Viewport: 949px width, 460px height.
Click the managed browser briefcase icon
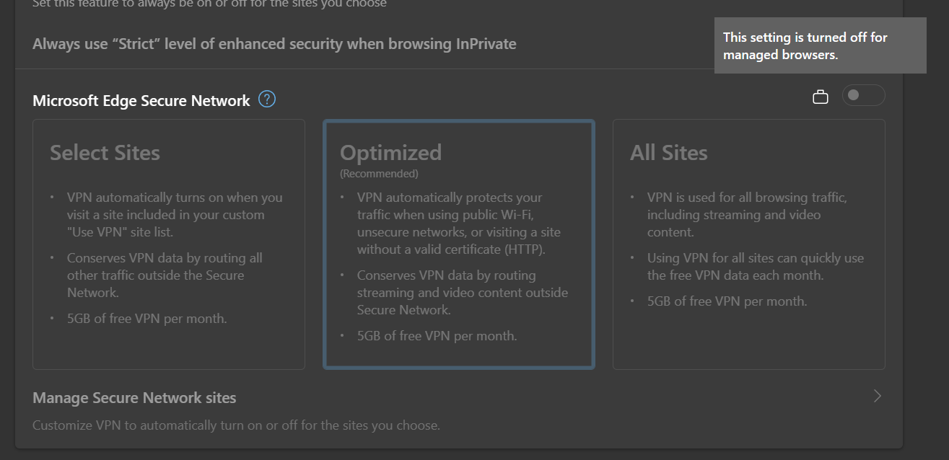(821, 95)
